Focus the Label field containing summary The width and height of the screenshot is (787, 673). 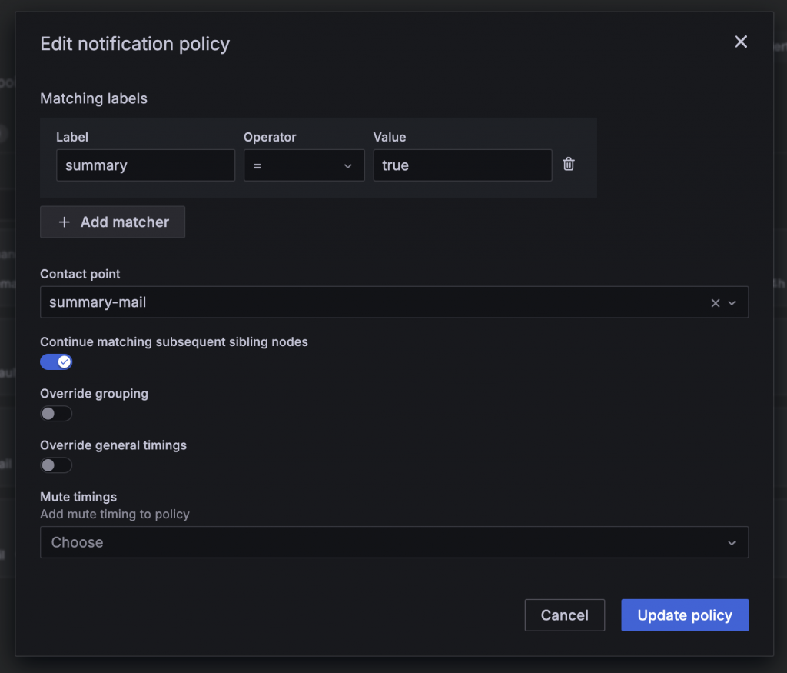click(145, 165)
